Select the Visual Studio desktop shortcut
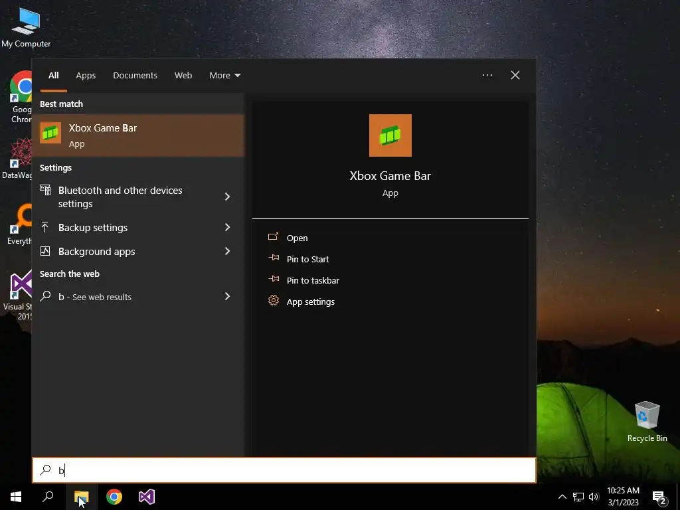The image size is (680, 510). [18, 296]
